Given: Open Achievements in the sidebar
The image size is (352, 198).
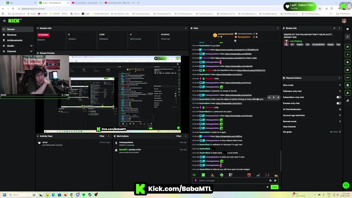Looking at the screenshot, I should point(18,40).
